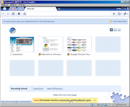130x107 pixels.
Task: Go back to previous page
Action: coord(3,14)
